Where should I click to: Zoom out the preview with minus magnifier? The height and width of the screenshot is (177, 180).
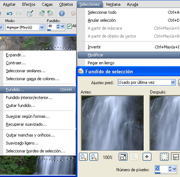point(83,157)
